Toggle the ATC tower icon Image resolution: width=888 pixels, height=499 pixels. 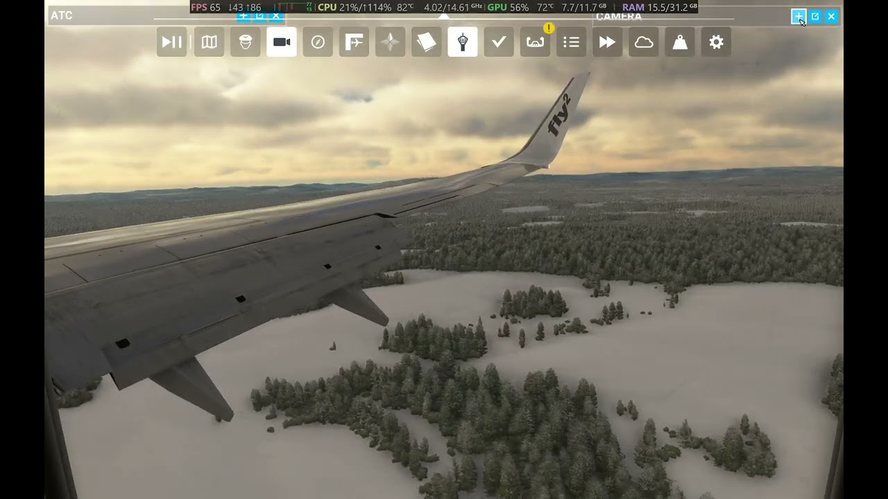[x=463, y=42]
